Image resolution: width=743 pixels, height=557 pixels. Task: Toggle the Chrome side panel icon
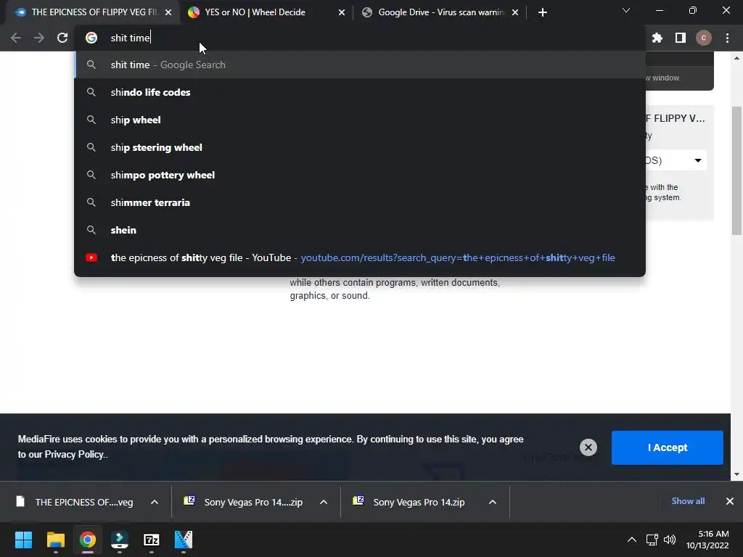(681, 38)
